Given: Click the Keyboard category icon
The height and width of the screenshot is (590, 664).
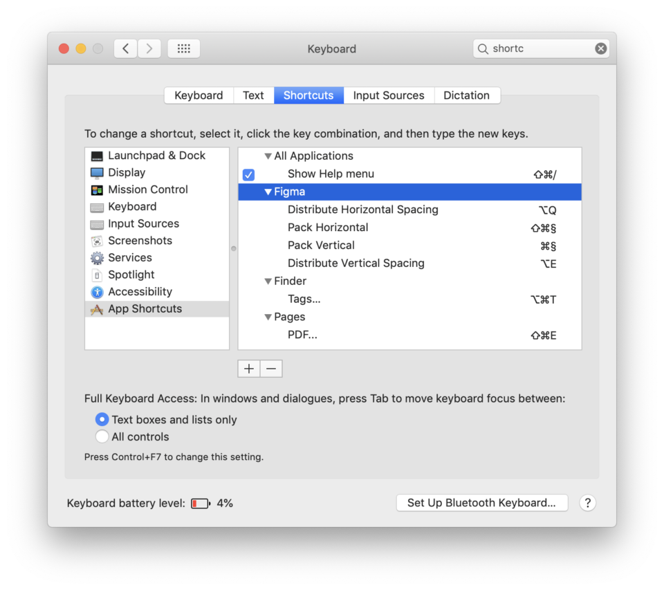Looking at the screenshot, I should click(97, 207).
